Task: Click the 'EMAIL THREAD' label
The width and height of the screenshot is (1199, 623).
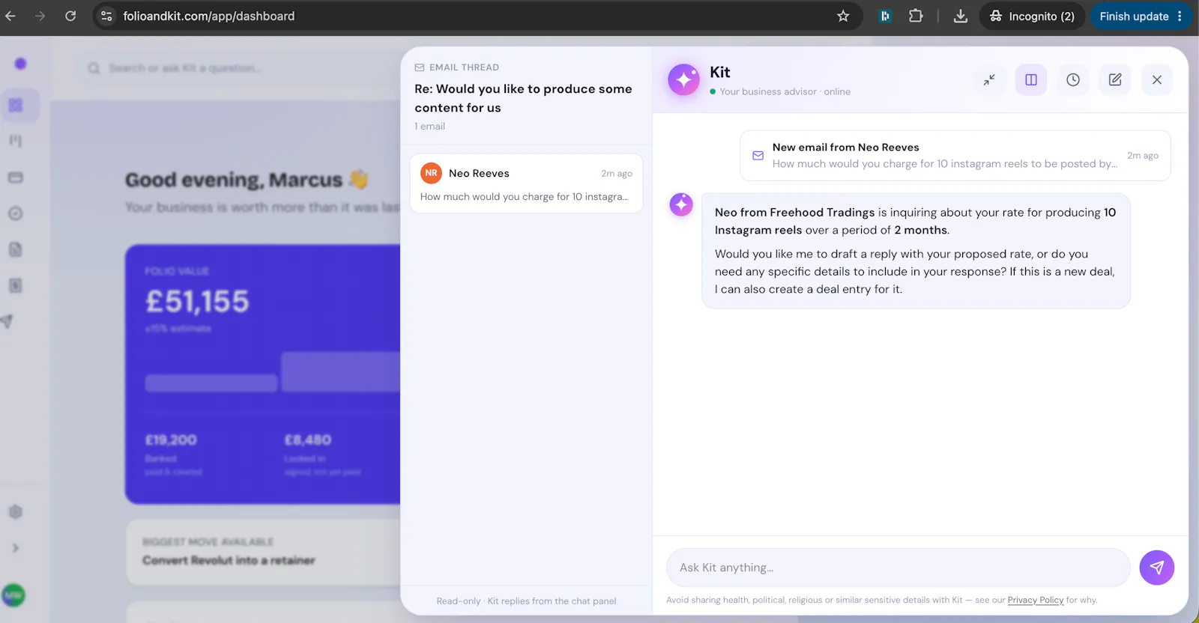Action: [464, 67]
